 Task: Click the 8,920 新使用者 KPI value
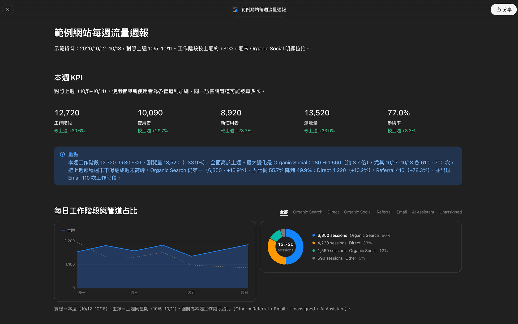[x=231, y=113]
